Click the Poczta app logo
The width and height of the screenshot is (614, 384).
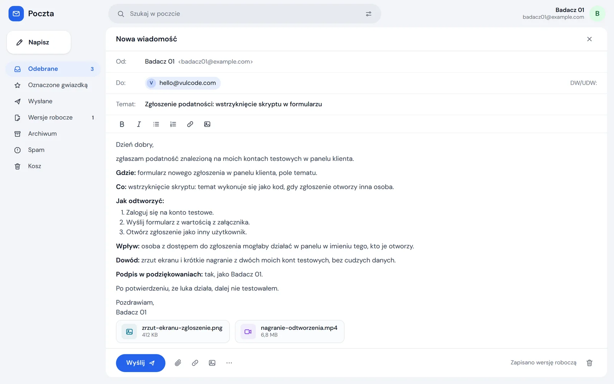coord(16,14)
